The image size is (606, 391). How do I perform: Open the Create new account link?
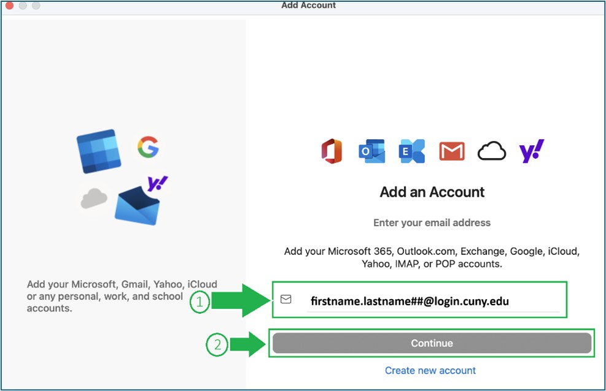point(430,371)
